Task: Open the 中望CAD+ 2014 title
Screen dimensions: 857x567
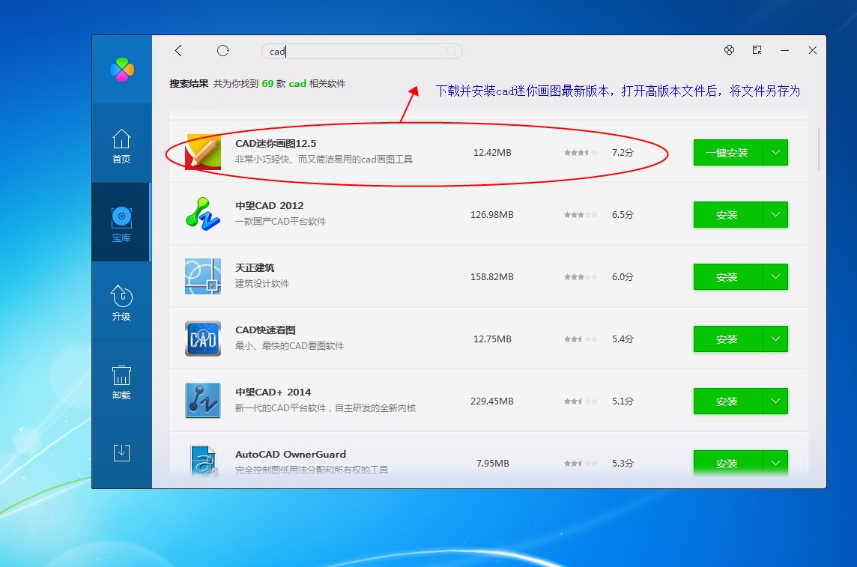Action: click(273, 392)
